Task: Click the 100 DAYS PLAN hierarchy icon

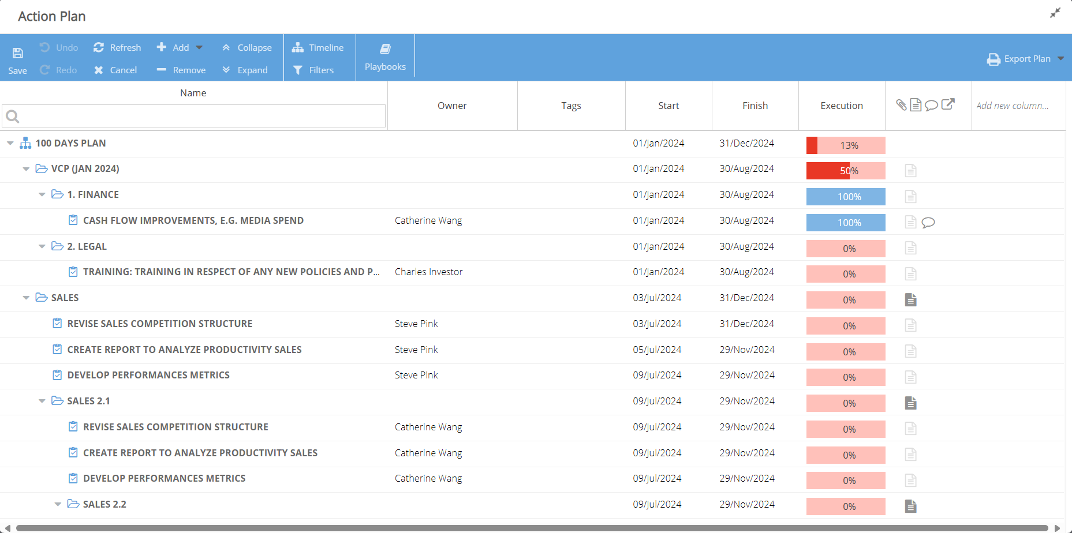Action: click(x=25, y=143)
